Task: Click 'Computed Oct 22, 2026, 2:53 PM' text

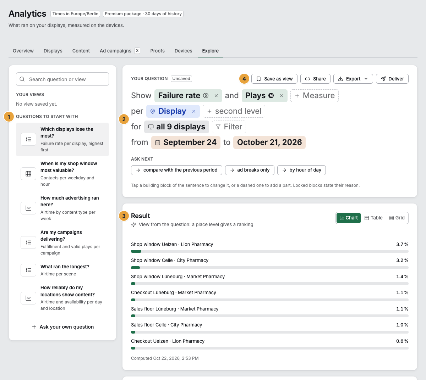Action: point(165,358)
